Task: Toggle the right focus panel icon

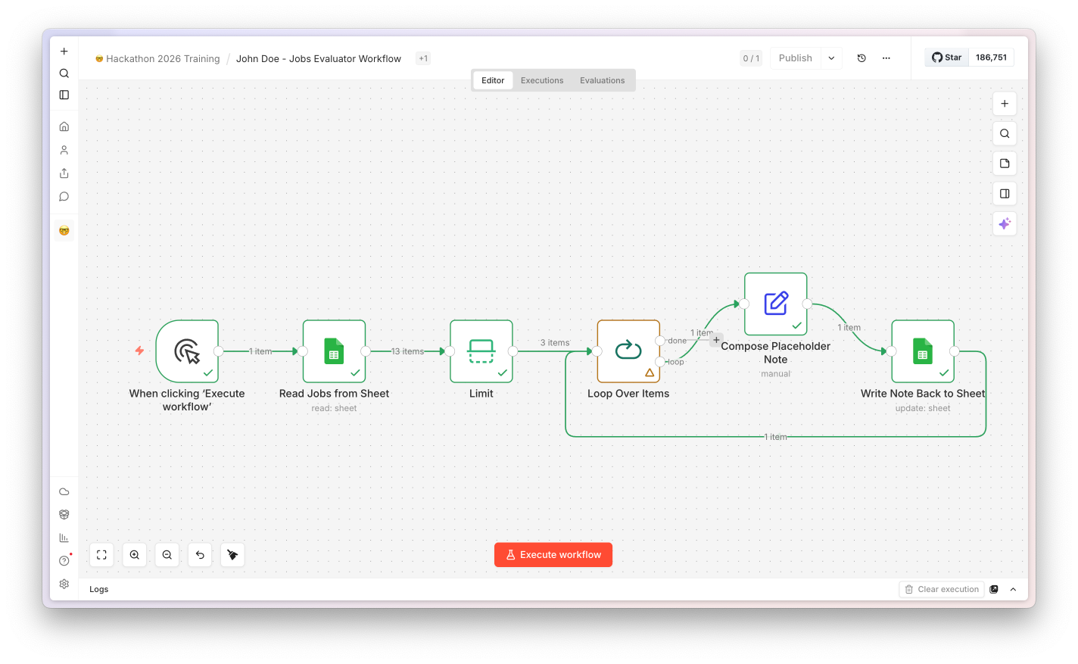Action: [x=1005, y=194]
